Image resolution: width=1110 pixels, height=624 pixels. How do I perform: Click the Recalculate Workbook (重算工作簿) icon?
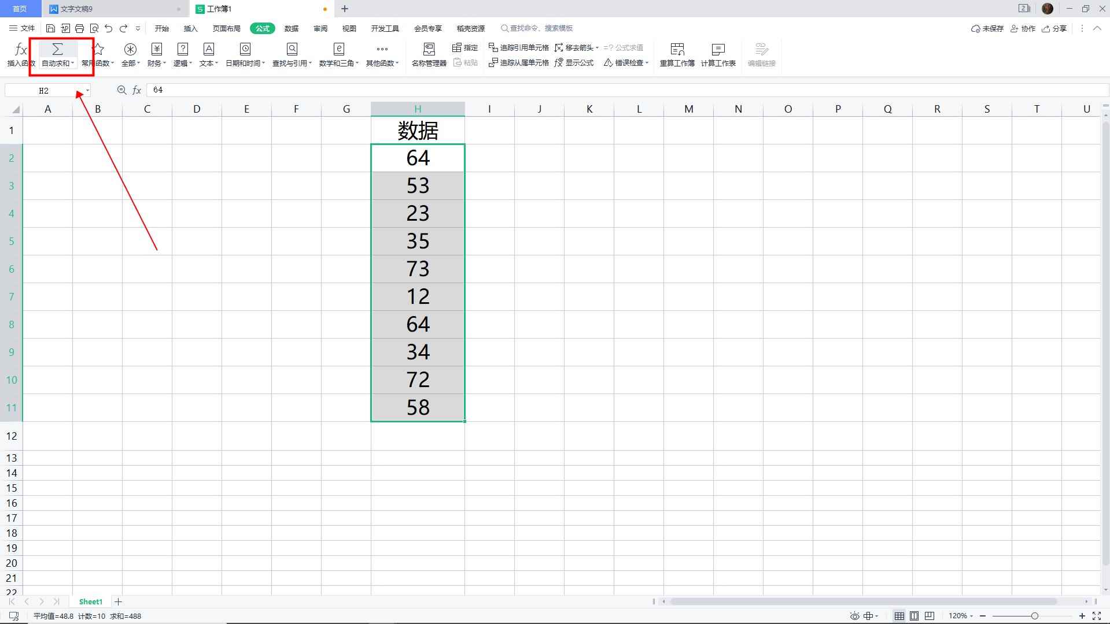pyautogui.click(x=677, y=54)
